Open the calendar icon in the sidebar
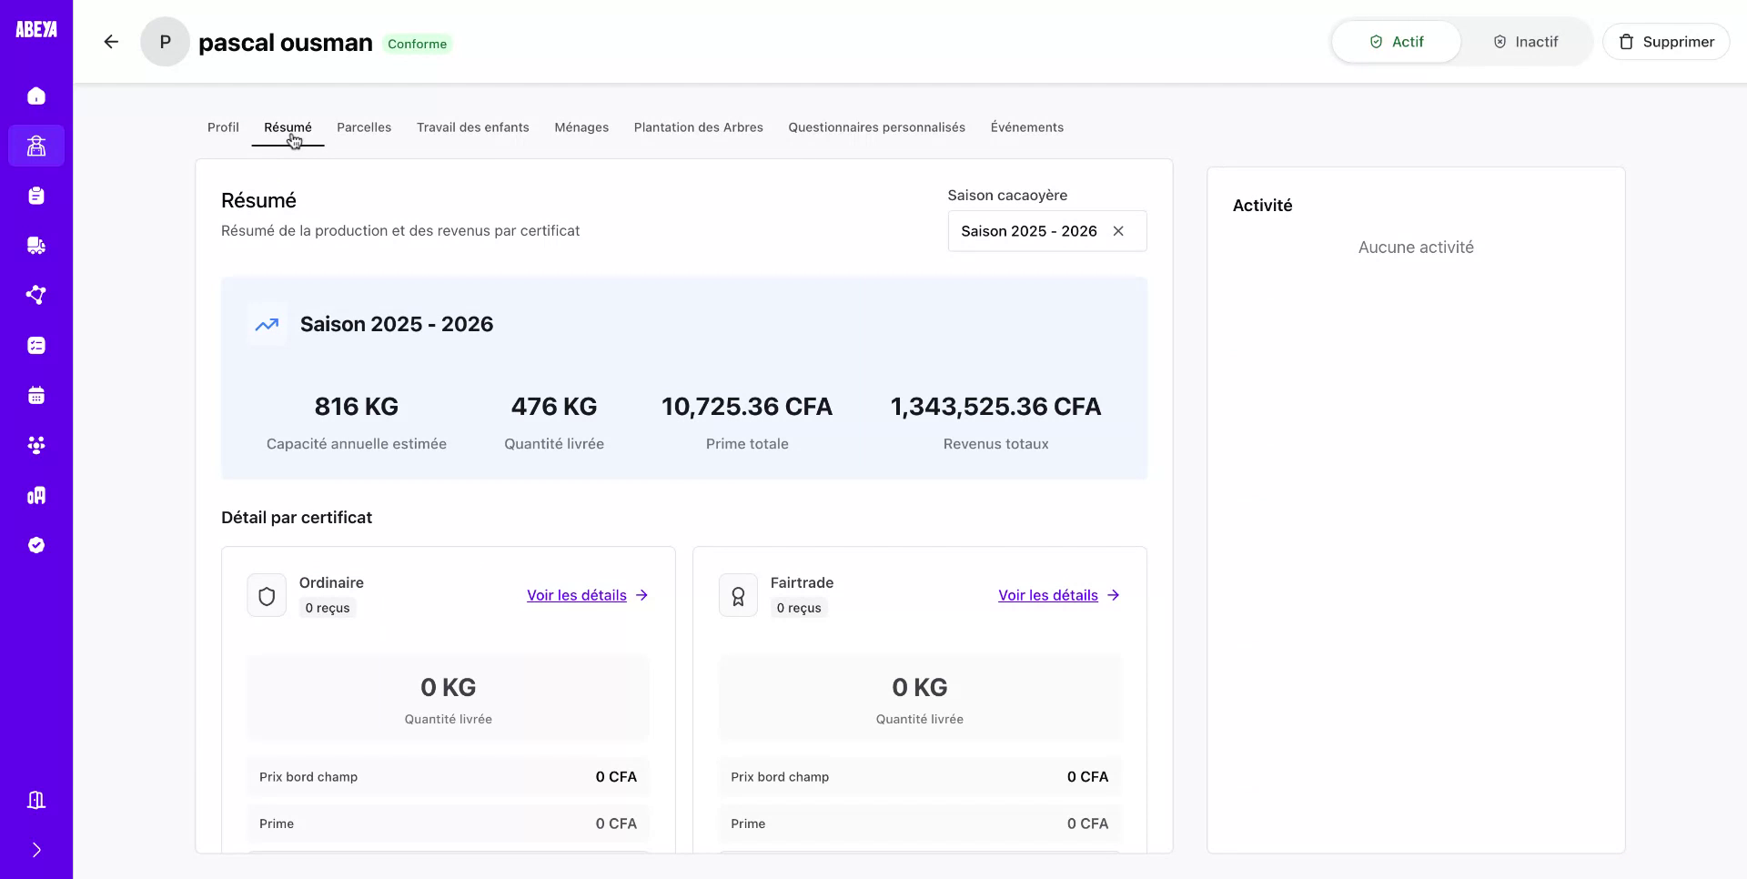Screen dimensions: 1747x879 coord(36,396)
